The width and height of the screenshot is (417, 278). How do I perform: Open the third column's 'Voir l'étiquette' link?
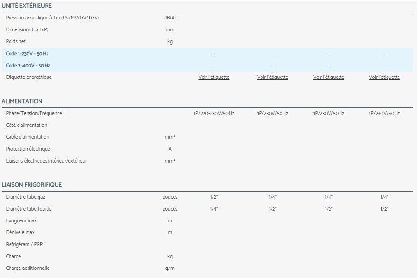pyautogui.click(x=329, y=77)
